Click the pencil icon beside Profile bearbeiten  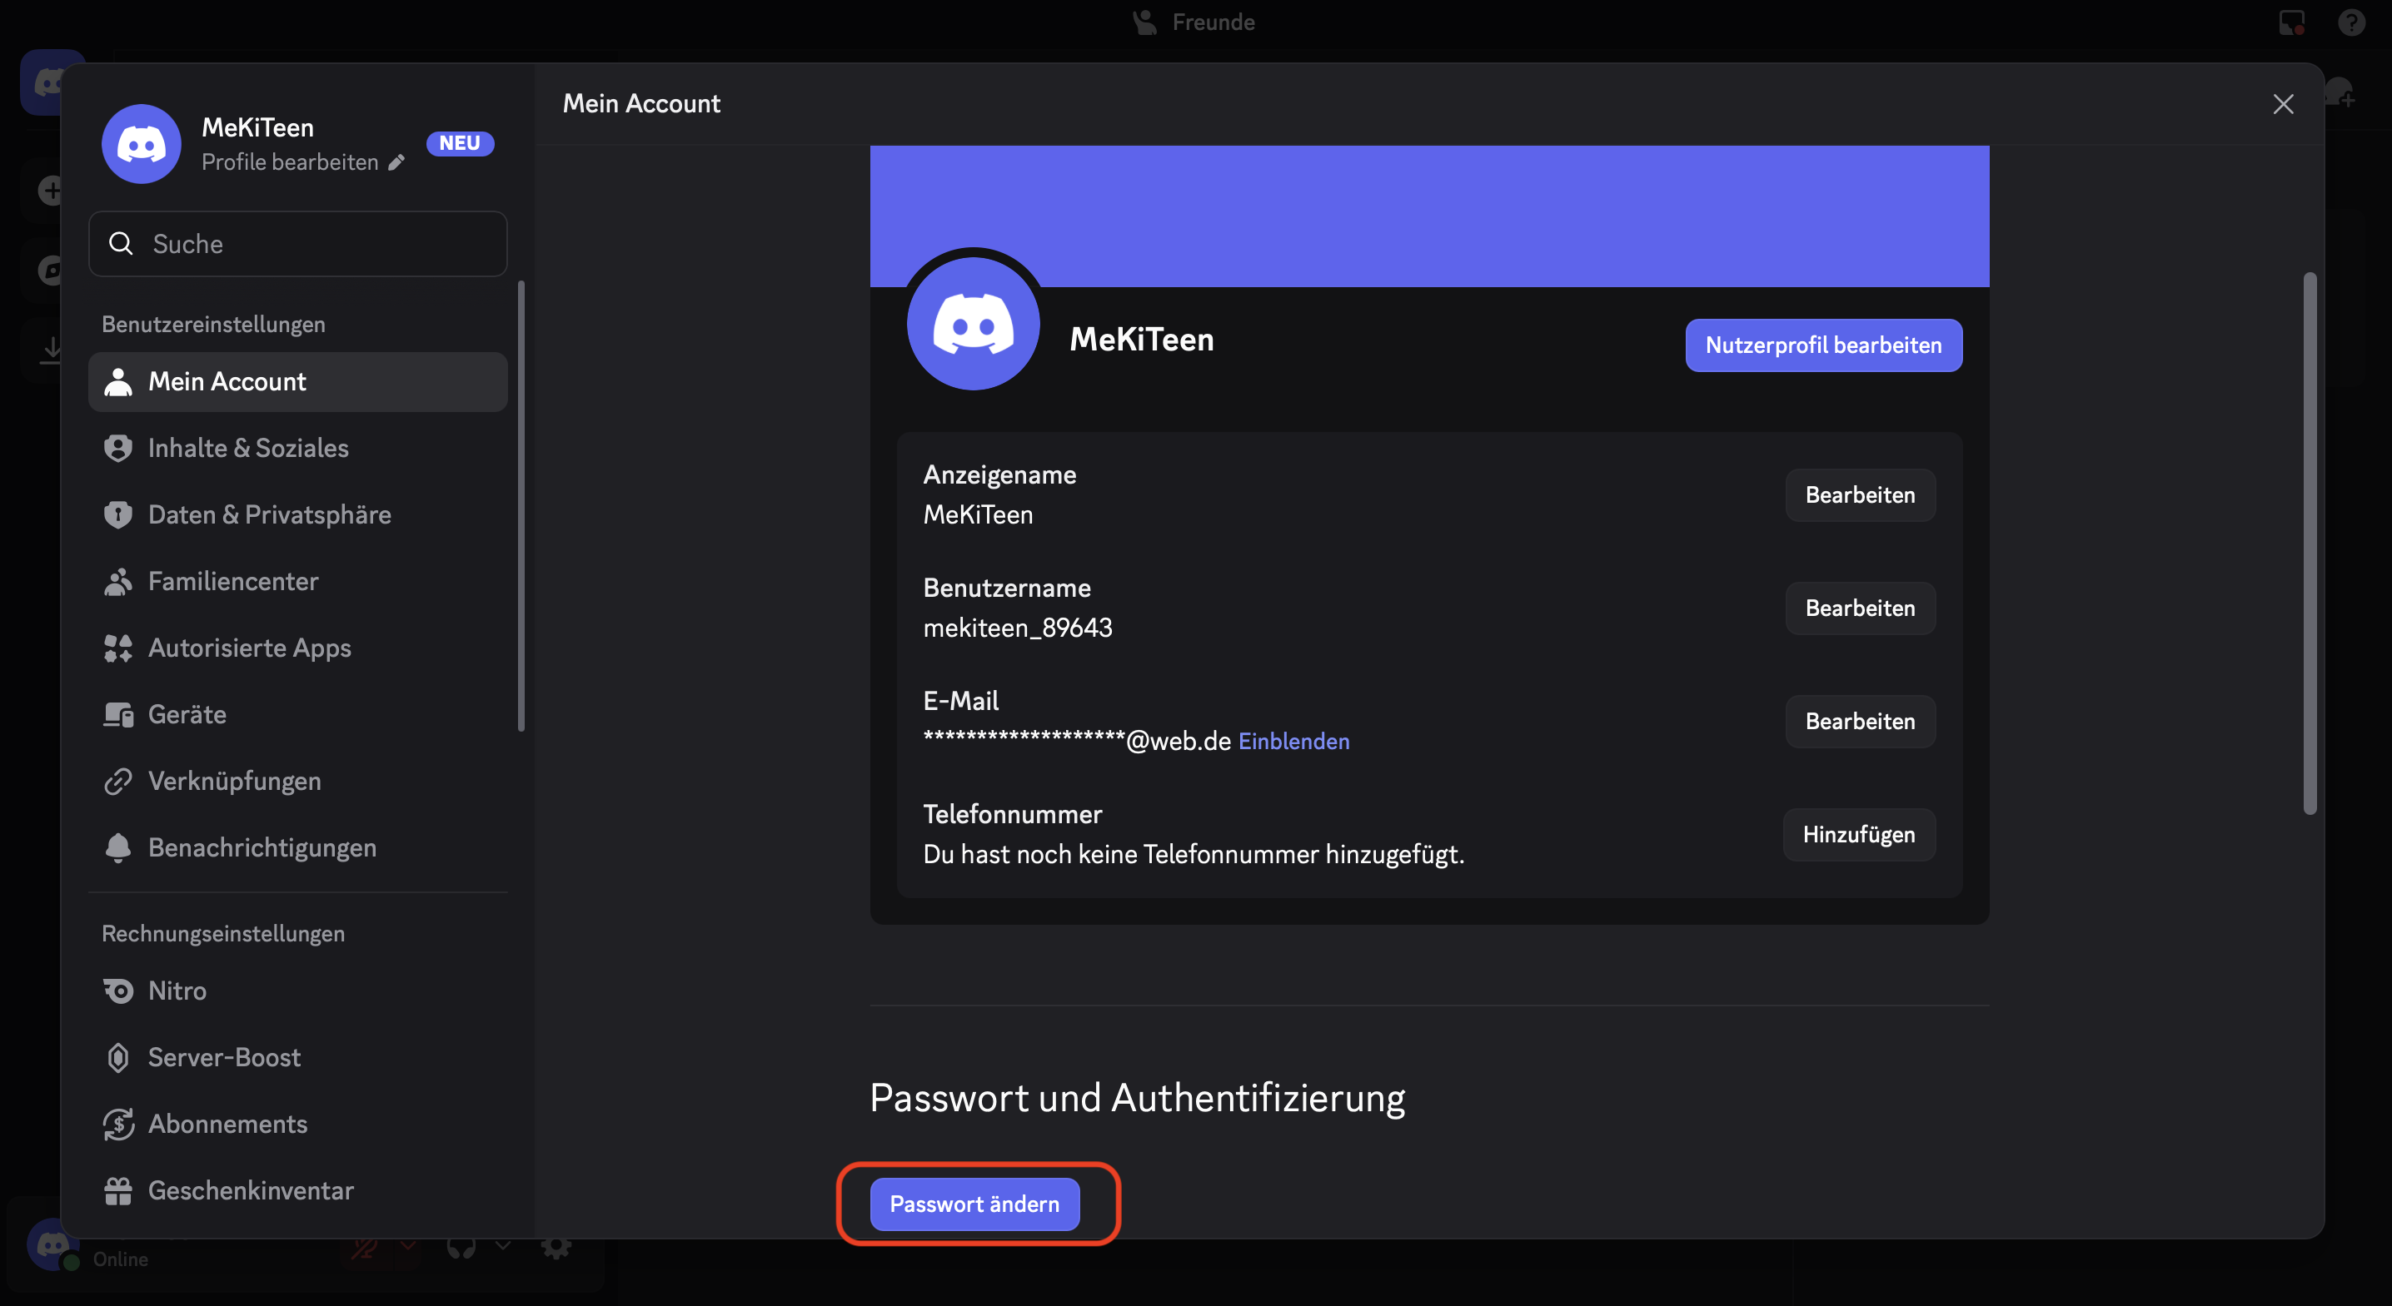point(396,162)
